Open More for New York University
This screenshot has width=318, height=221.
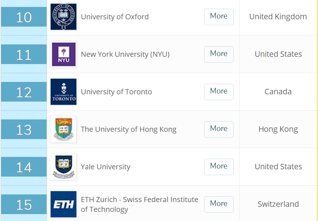coord(219,54)
